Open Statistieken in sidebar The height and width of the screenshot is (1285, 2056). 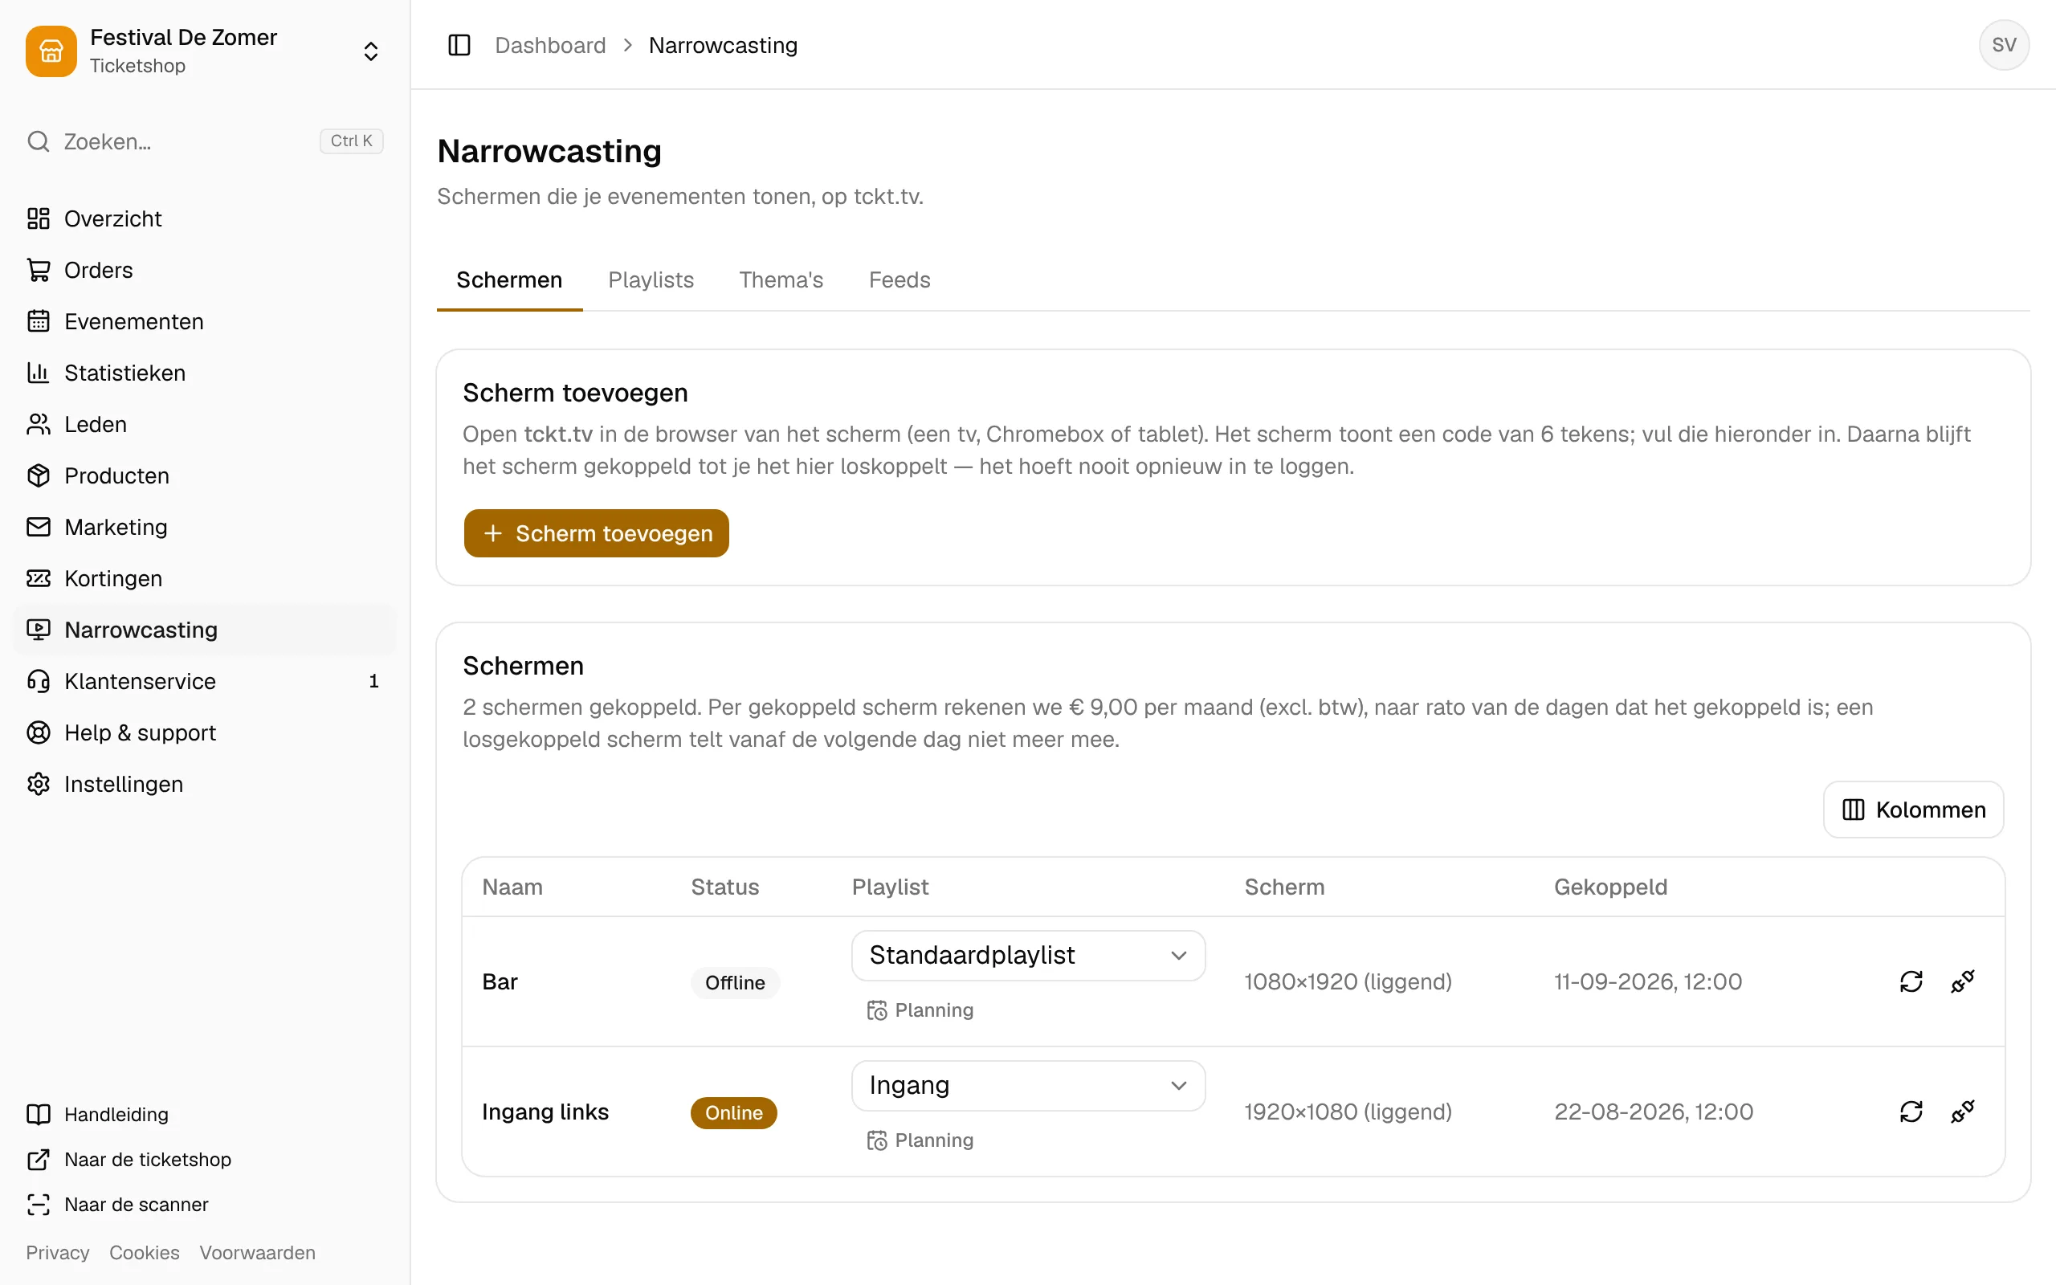click(205, 373)
